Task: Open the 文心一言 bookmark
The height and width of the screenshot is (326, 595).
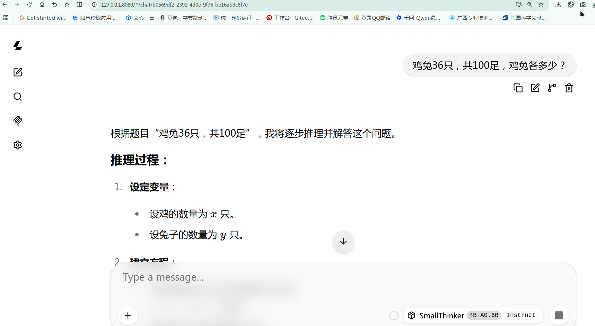Action: coord(140,18)
